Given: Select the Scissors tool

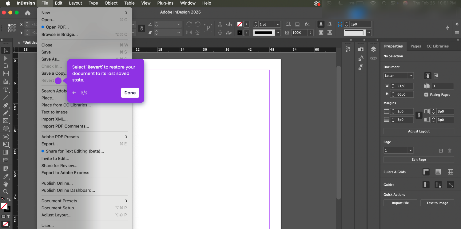Looking at the screenshot, I should tap(6, 137).
